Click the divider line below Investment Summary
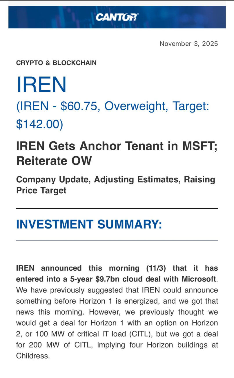234x378 pixels. tap(117, 240)
